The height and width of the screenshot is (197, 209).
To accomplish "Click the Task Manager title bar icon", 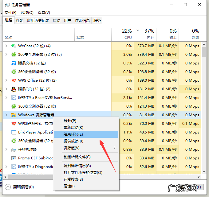I will [x=7, y=5].
